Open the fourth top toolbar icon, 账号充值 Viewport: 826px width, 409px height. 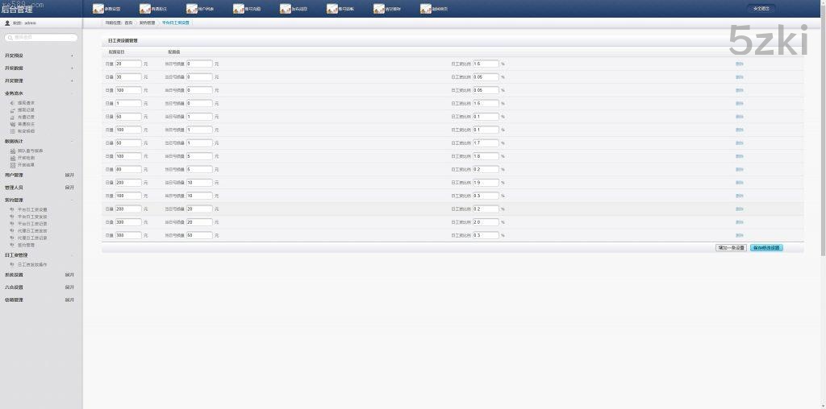tap(239, 8)
